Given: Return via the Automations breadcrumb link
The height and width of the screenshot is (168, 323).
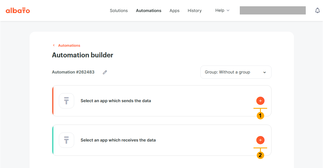Looking at the screenshot, I should click(x=69, y=45).
